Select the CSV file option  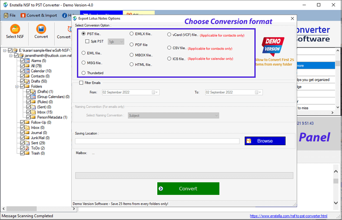169,47
